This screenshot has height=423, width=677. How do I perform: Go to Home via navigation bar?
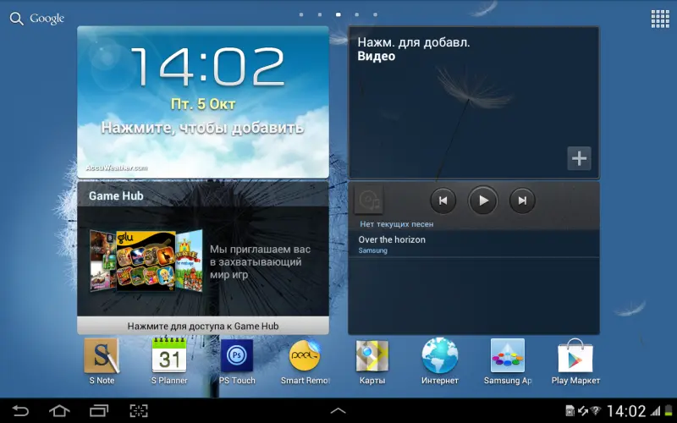[x=59, y=410]
